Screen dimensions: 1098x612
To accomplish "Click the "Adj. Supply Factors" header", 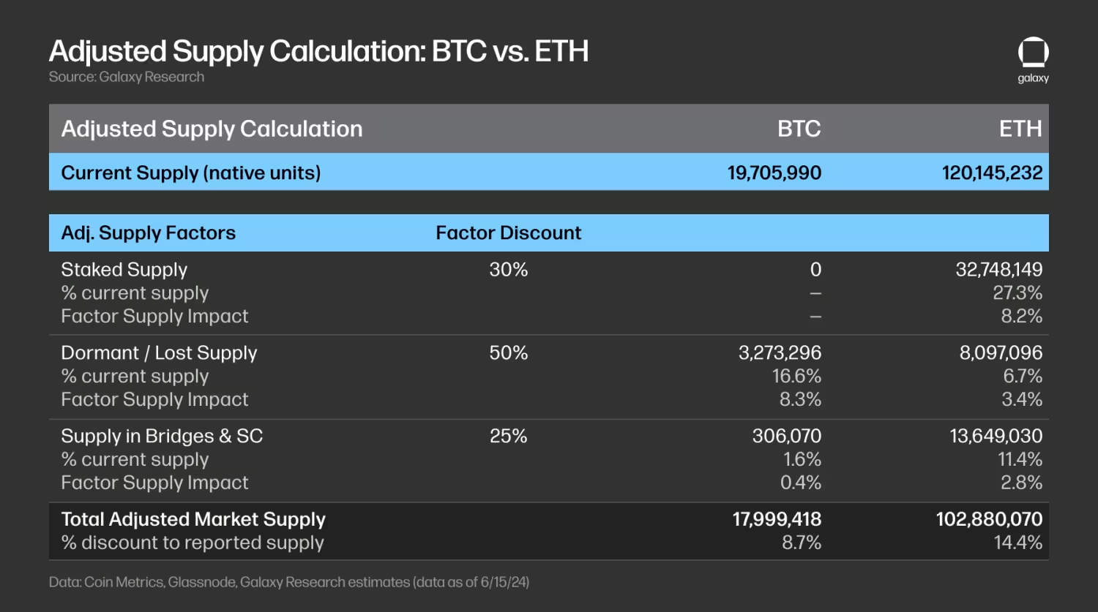I will [149, 233].
